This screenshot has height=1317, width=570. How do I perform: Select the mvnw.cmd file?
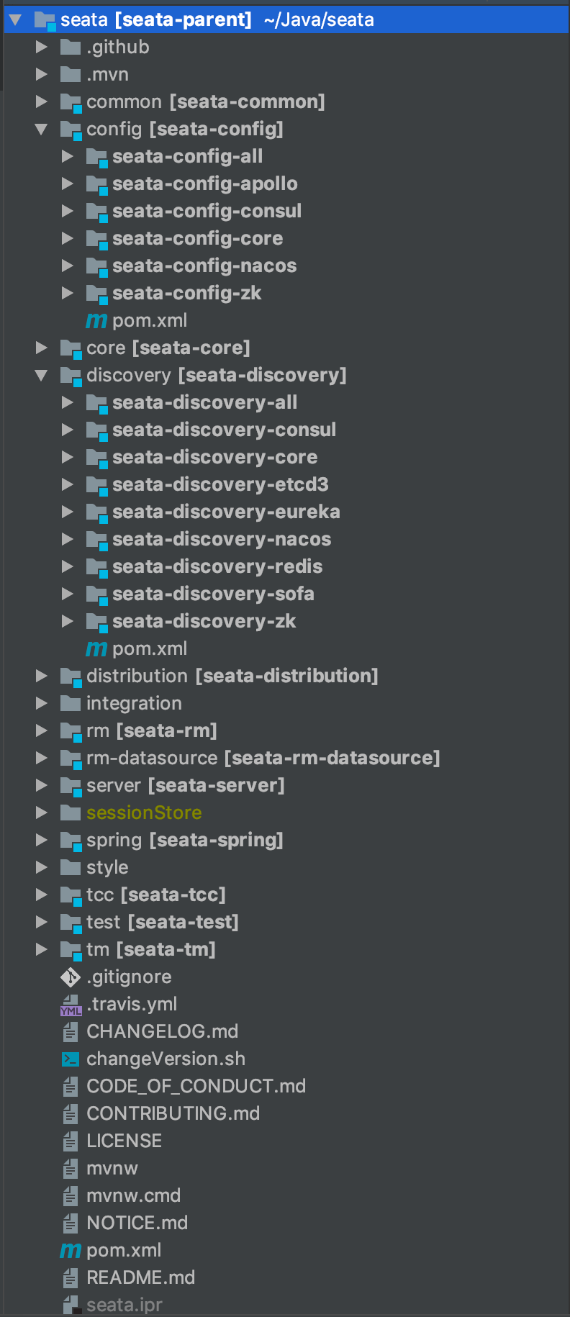[133, 1196]
